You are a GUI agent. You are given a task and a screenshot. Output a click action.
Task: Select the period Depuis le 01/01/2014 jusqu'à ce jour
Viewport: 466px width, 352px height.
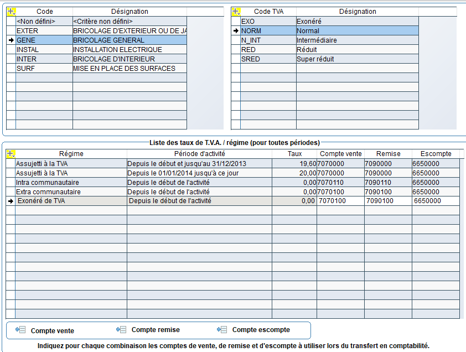[x=199, y=173]
